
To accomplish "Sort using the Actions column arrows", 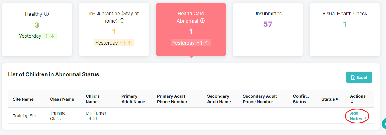I will [352, 102].
